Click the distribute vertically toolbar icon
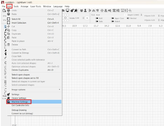Screen dimensions: 164x126 point(118,10)
